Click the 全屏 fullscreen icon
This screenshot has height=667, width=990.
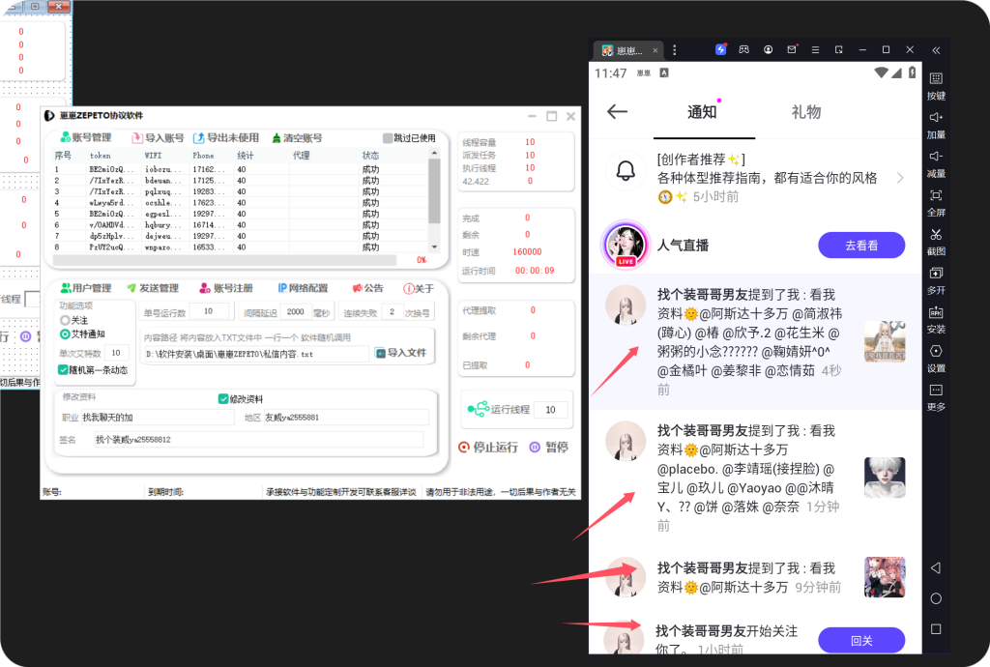(935, 196)
